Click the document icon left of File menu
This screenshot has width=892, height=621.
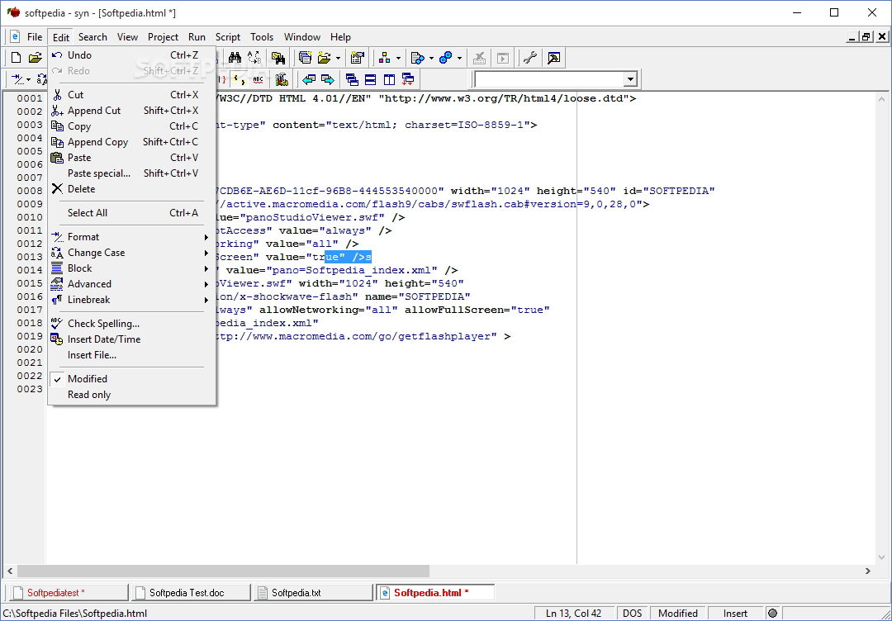(16, 36)
